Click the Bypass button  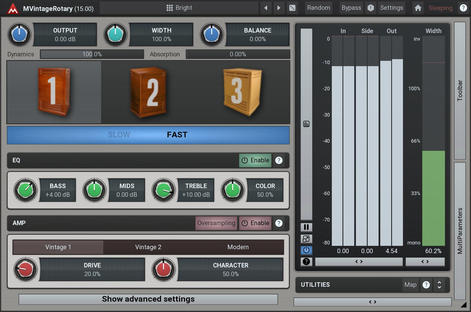(351, 8)
